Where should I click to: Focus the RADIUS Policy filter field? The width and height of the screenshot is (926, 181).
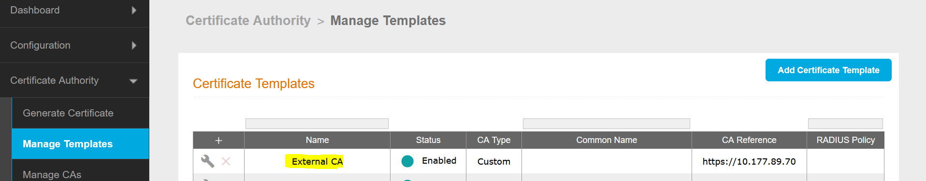pos(845,124)
